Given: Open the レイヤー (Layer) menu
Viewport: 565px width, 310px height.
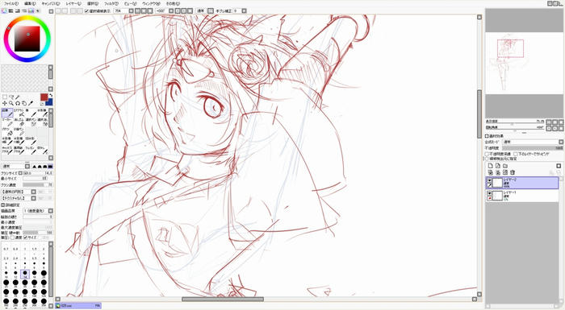Looking at the screenshot, I should 73,3.
